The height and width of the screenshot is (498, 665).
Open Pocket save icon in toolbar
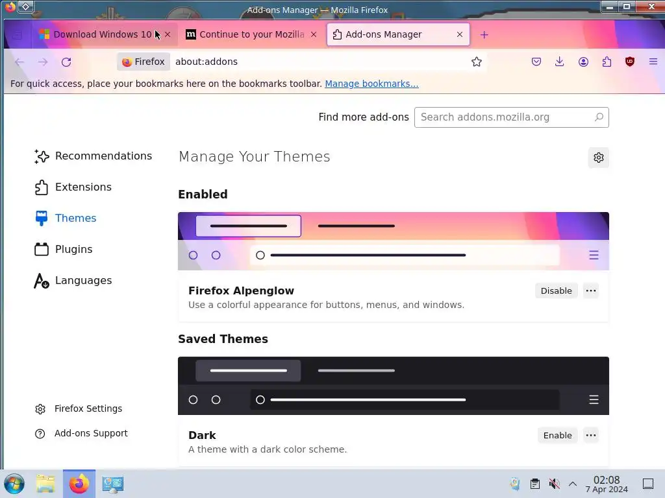click(x=536, y=62)
